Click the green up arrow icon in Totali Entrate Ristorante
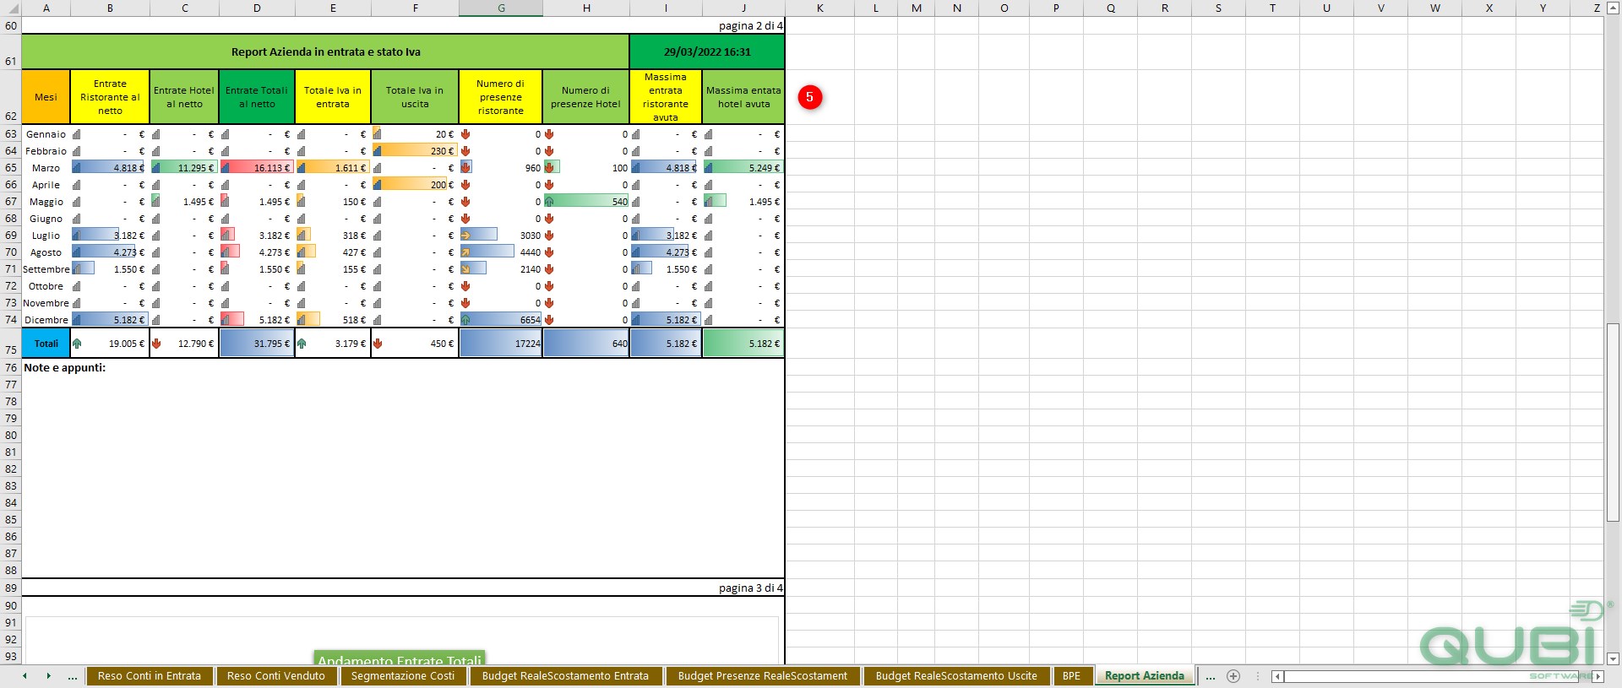 point(77,344)
